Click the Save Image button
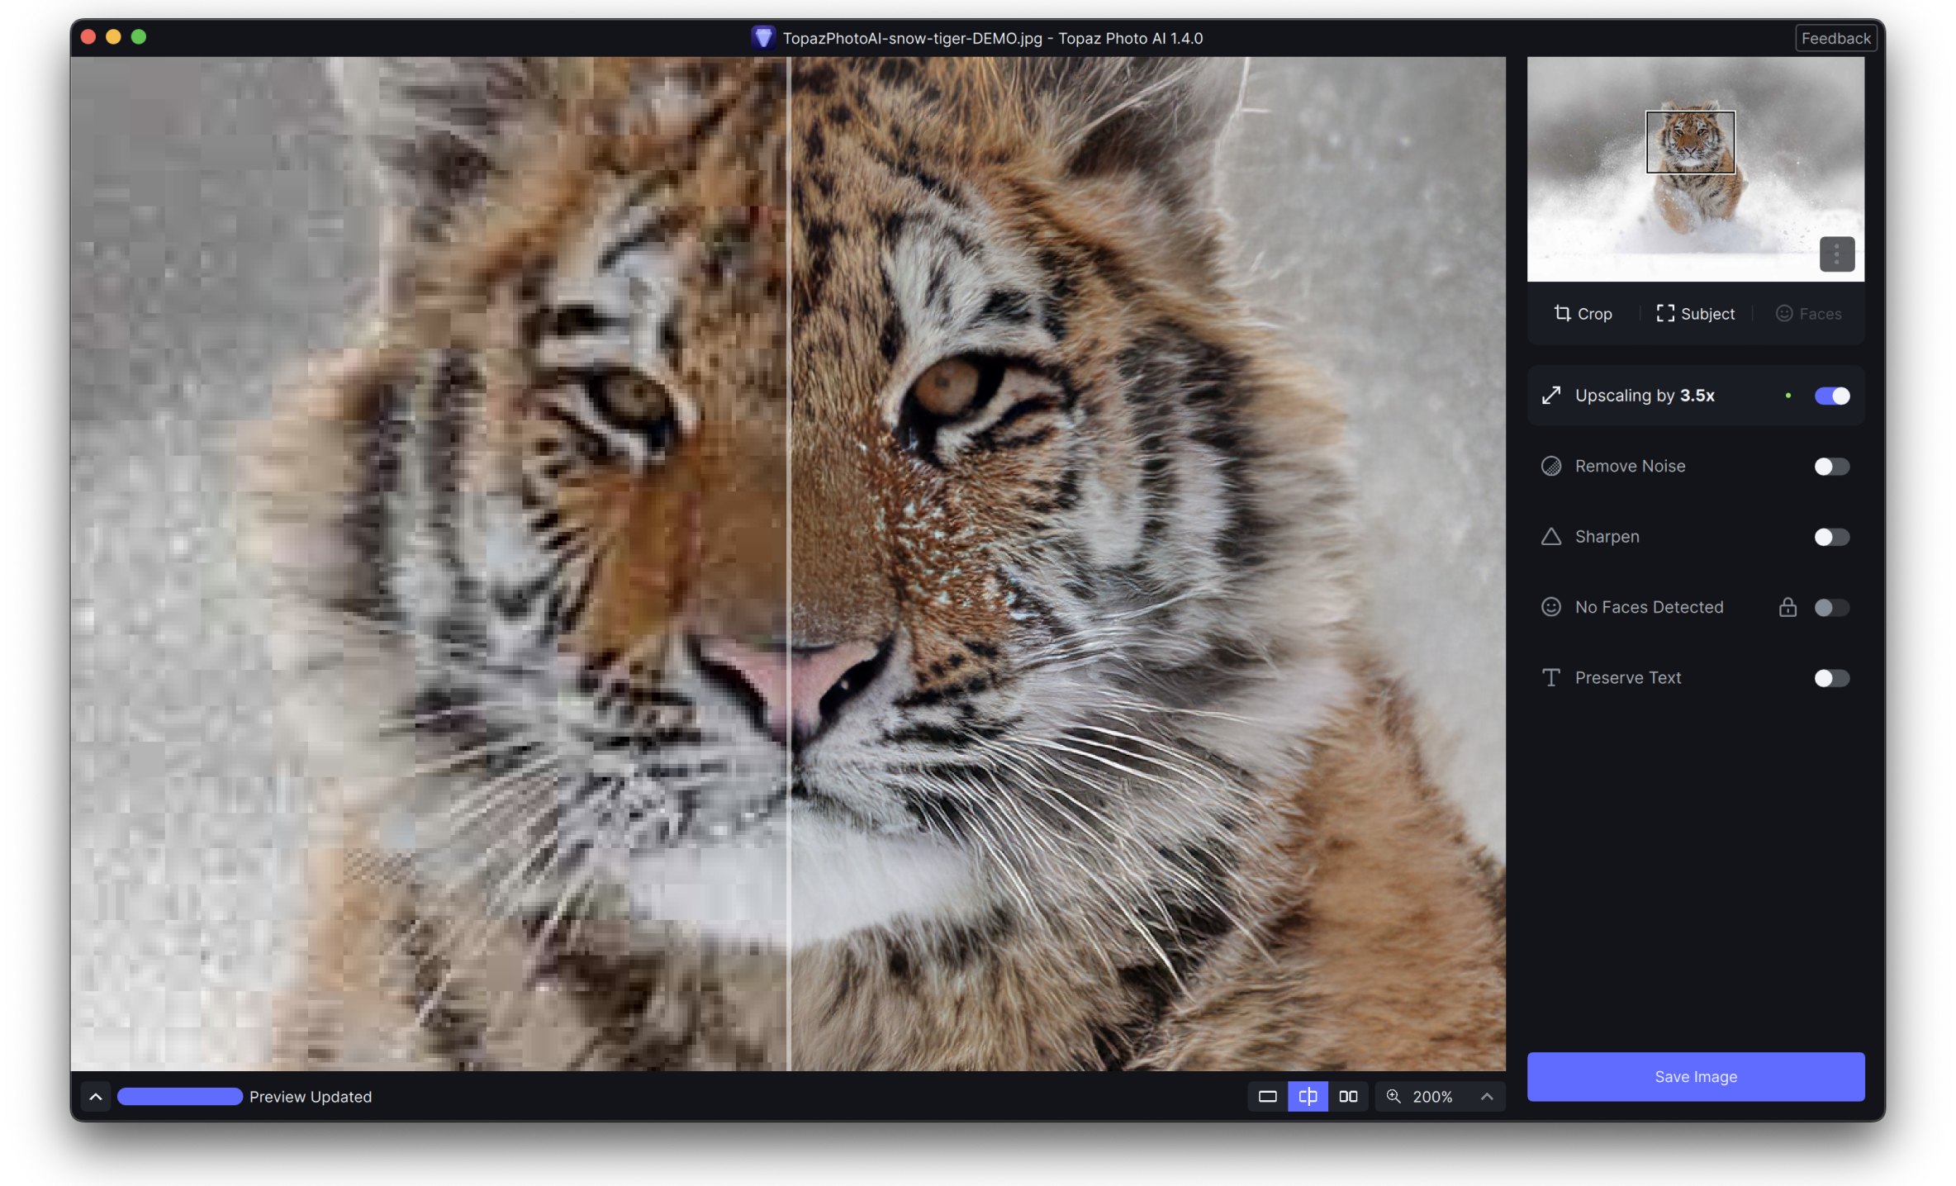1956x1186 pixels. click(1695, 1077)
